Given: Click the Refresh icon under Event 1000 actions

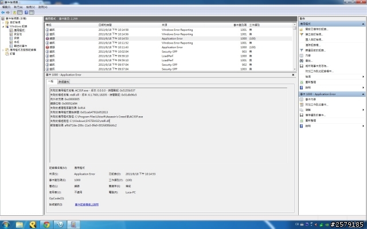Looking at the screenshot, I should (302, 121).
